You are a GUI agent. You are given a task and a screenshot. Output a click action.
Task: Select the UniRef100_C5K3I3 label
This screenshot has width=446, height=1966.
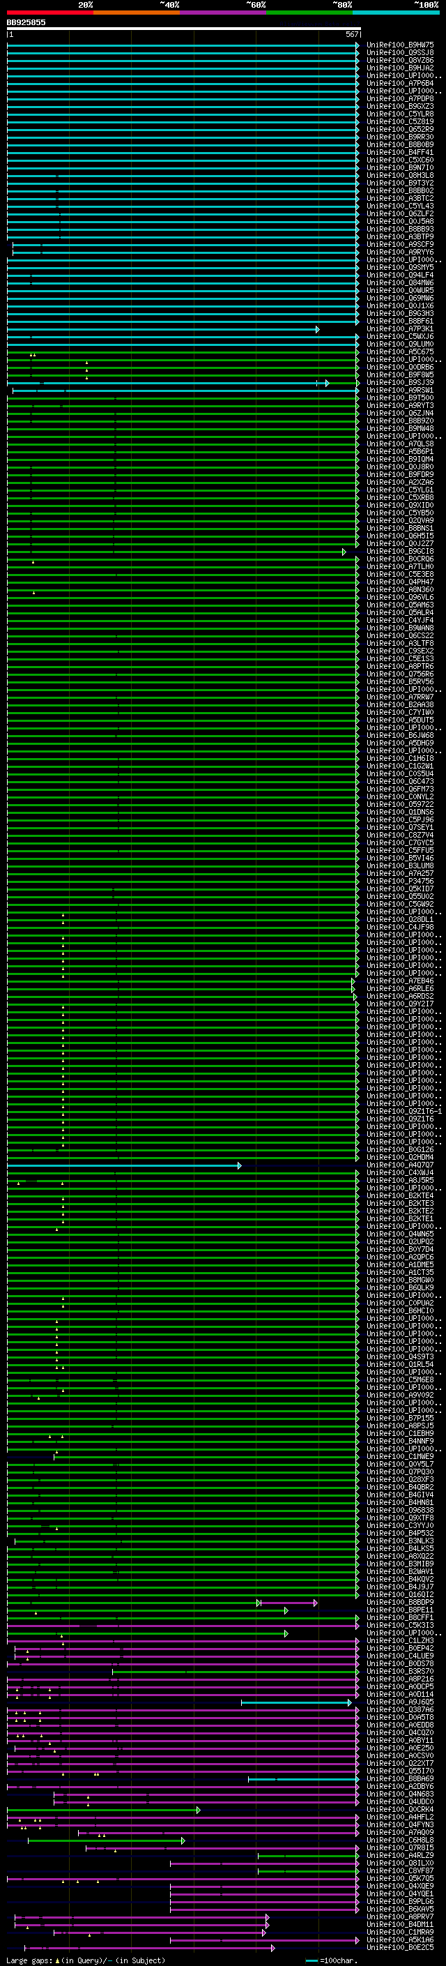(399, 1626)
